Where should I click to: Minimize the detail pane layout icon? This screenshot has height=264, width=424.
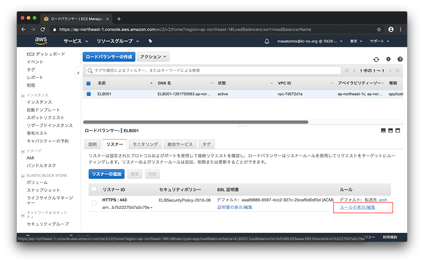(383, 130)
